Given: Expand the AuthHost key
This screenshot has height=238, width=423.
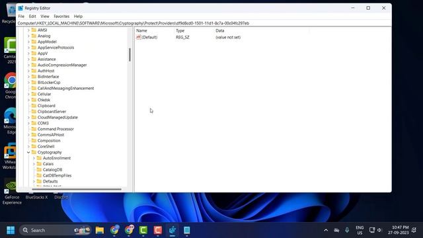Looking at the screenshot, I should click(x=28, y=71).
